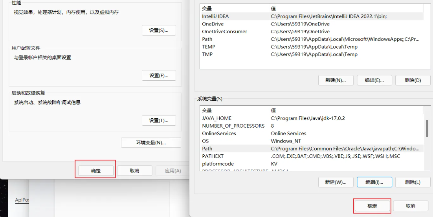
Task: Cancel the system properties dialog
Action: (134, 171)
